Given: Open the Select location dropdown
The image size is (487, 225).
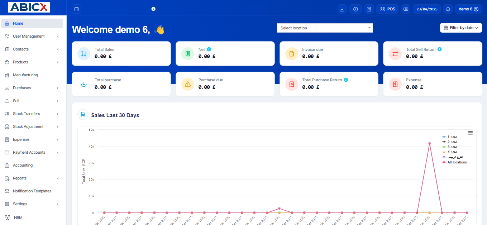Looking at the screenshot, I should [x=325, y=28].
